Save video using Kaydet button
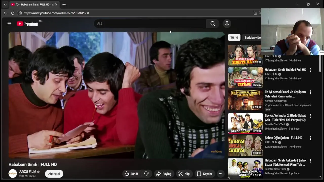The image size is (324, 182). coord(205,174)
